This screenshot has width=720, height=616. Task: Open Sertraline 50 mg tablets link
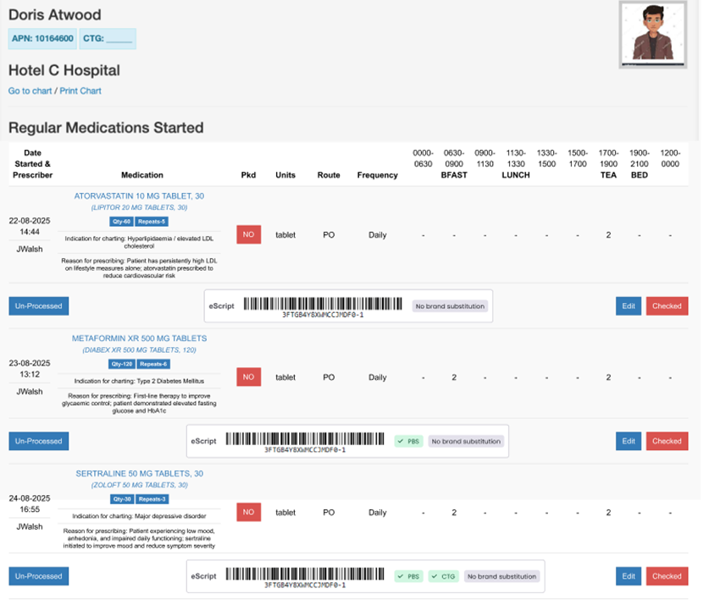point(139,474)
